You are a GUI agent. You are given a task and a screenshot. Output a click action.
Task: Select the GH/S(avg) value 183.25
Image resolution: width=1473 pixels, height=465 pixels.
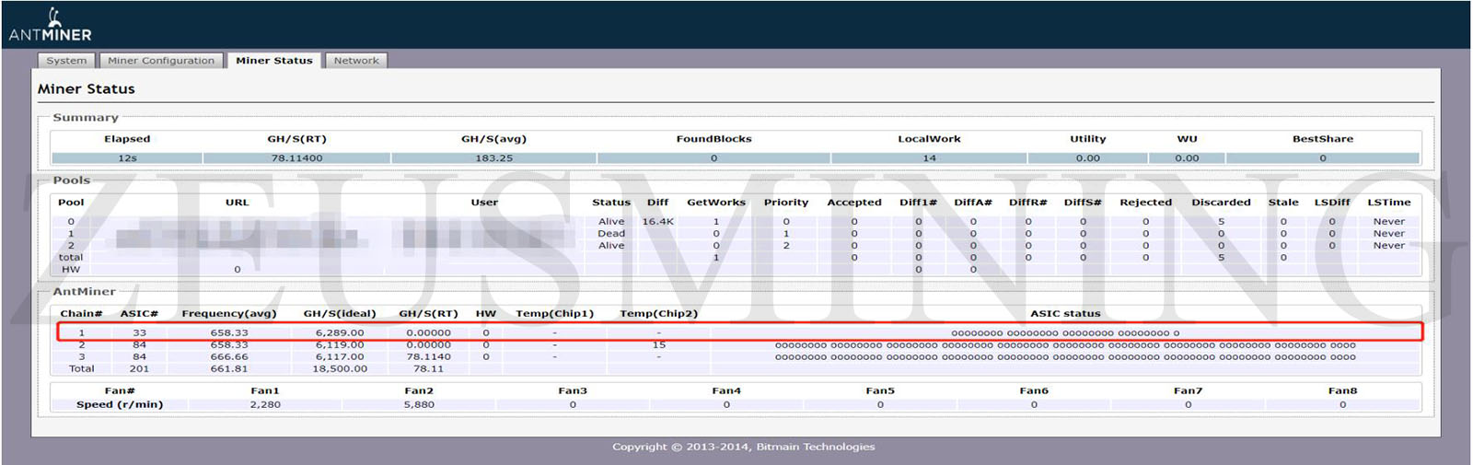pyautogui.click(x=493, y=158)
